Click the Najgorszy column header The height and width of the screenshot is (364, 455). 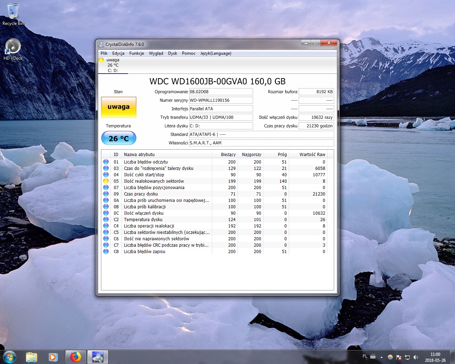[250, 154]
